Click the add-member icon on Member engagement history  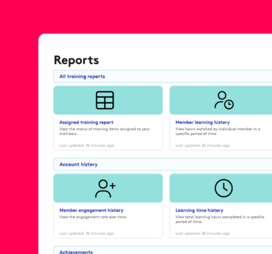click(106, 188)
